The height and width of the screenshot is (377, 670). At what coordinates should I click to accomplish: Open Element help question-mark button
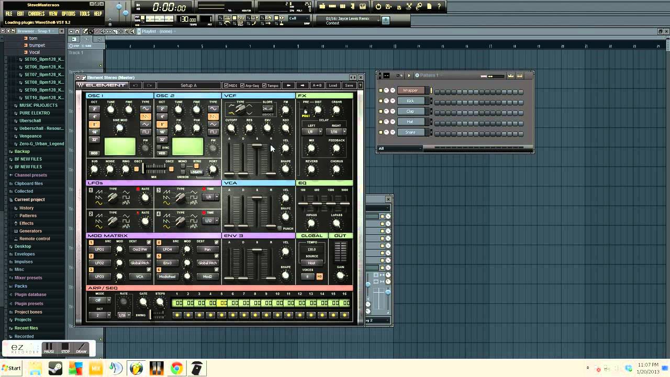[360, 85]
